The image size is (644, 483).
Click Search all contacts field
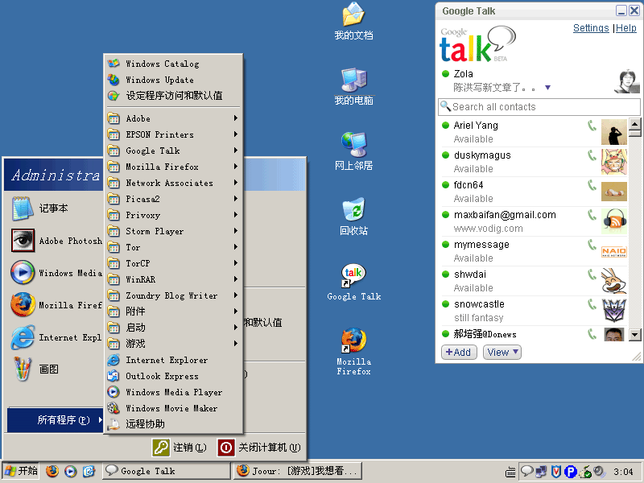pos(539,107)
